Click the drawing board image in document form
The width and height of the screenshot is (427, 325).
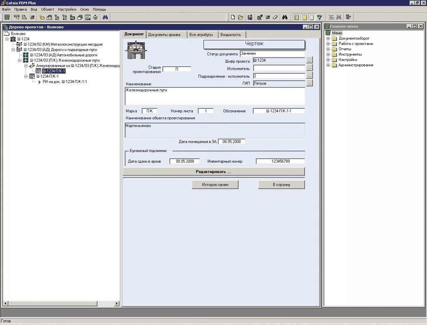coord(136,50)
